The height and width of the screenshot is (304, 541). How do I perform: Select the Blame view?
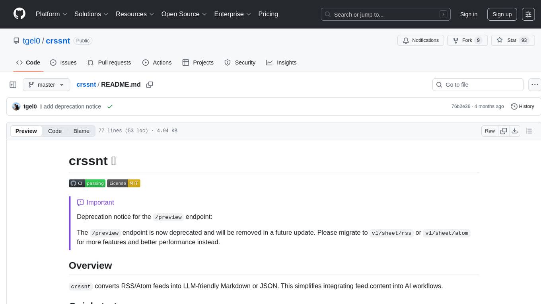[x=82, y=131]
